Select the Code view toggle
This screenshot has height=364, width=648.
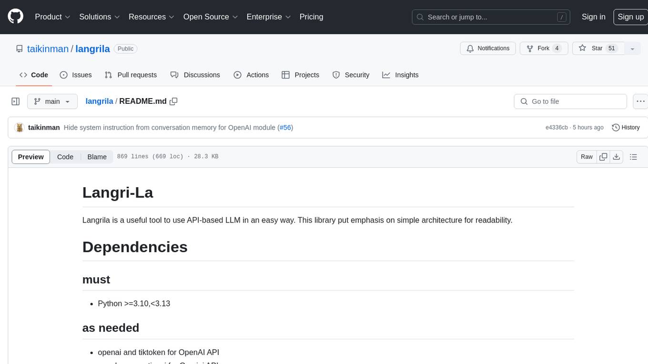(x=65, y=157)
